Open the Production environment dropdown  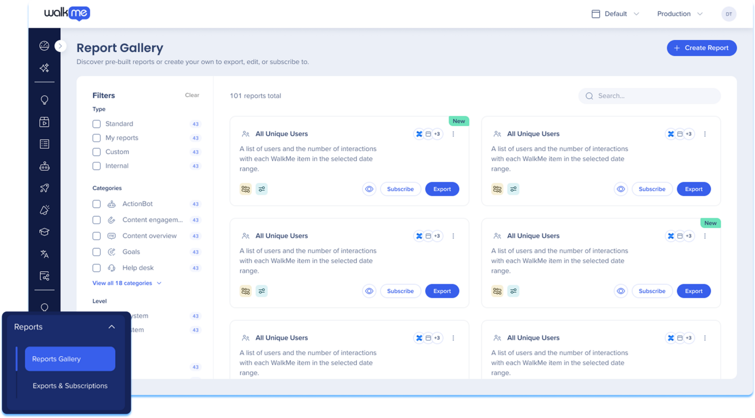tap(680, 14)
